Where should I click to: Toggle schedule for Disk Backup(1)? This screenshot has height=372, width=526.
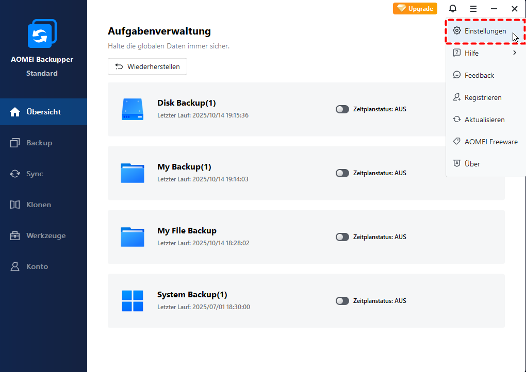point(342,109)
